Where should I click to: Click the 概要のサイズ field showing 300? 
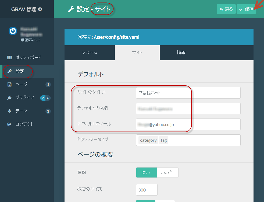pyautogui.click(x=147, y=190)
